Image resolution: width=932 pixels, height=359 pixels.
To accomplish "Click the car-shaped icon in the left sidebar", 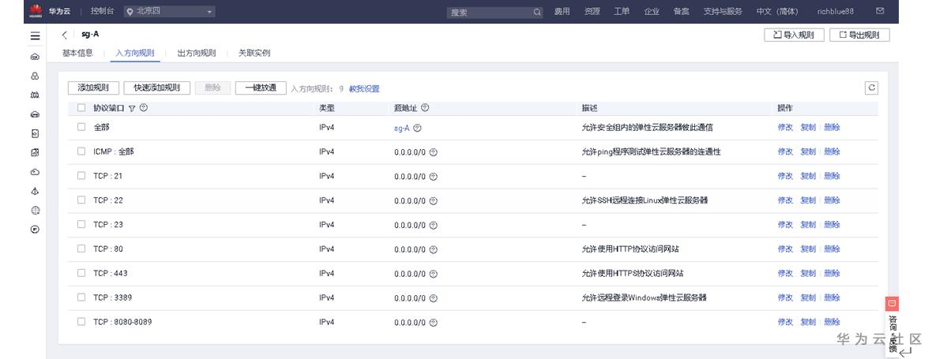I will point(35,114).
